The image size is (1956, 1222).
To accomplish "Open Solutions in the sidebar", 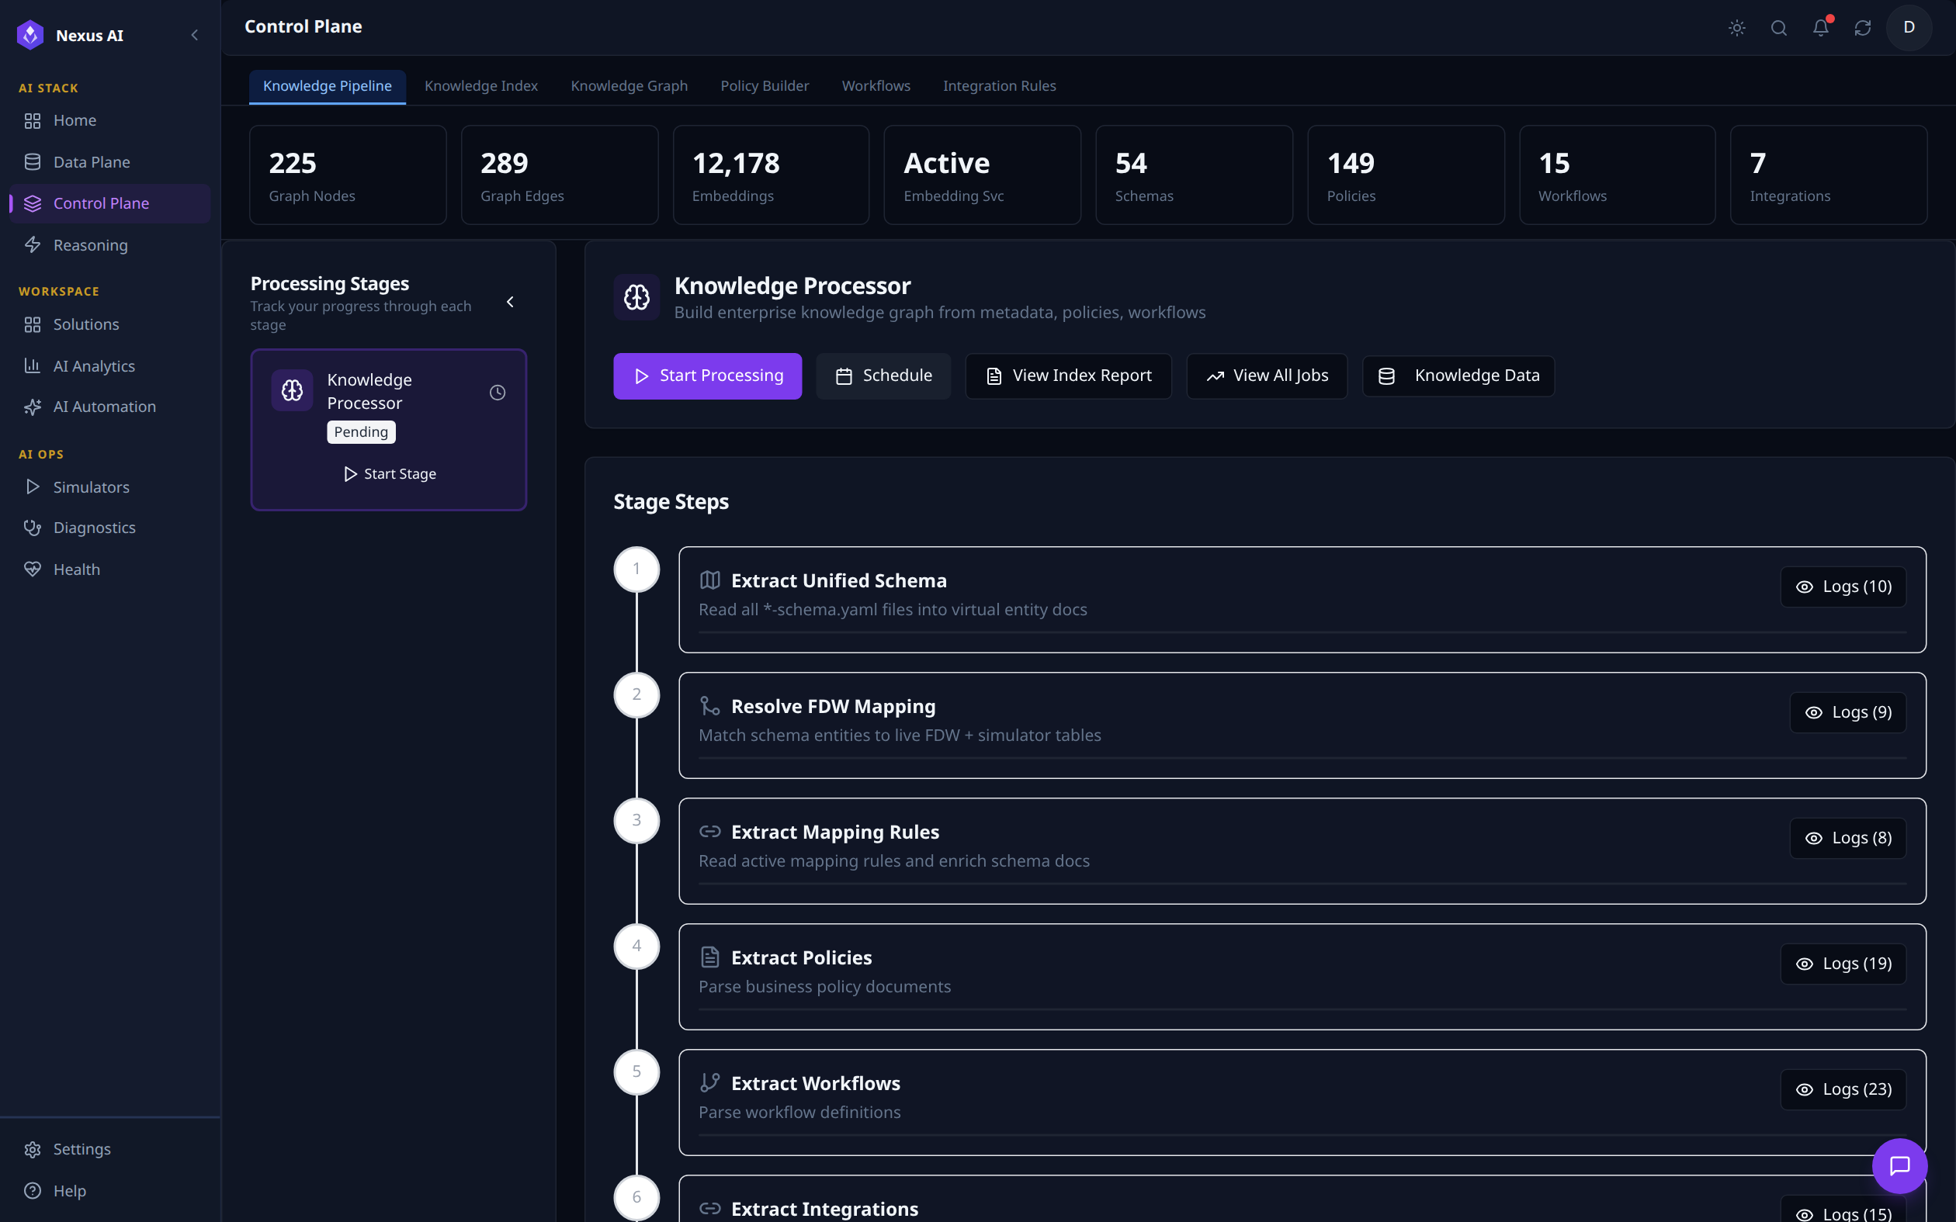I will (x=110, y=324).
